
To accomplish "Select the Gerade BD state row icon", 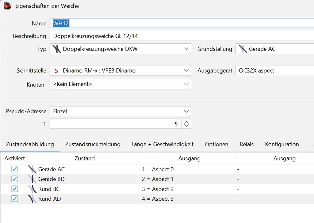I will [x=32, y=179].
